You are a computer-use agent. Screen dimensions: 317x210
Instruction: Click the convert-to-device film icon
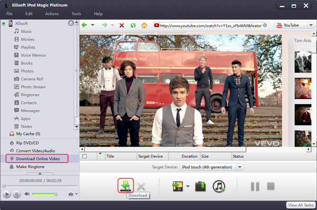tap(178, 186)
